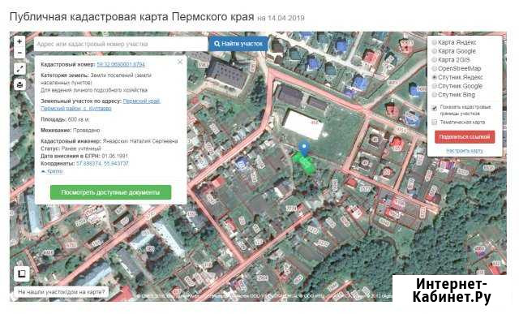Click the Площадь: 600 кв.м text

click(65, 119)
